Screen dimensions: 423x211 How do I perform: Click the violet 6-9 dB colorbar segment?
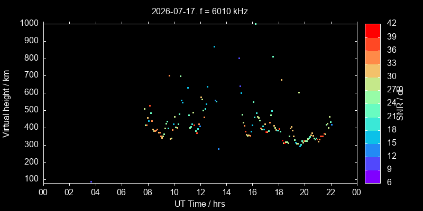[x=373, y=177]
